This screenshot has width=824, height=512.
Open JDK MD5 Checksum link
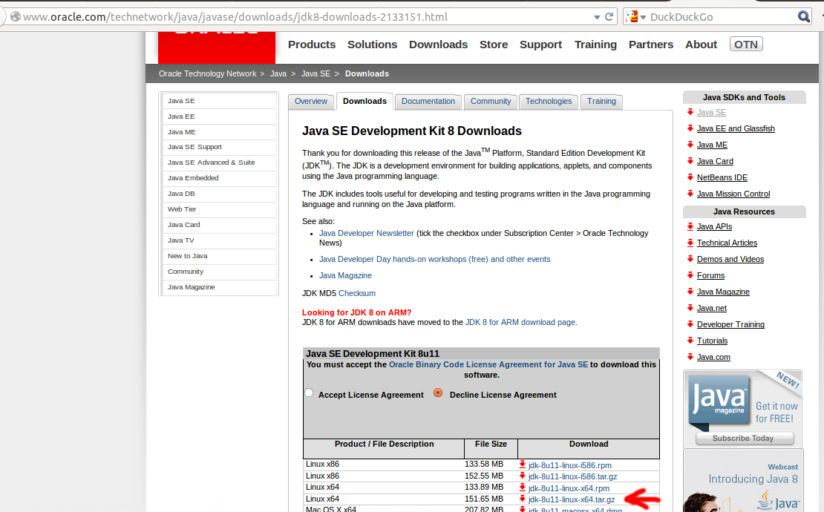click(x=357, y=294)
